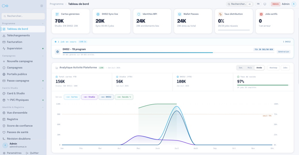Open the Nouvelle campagne menu item
Image resolution: width=299 pixels, height=155 pixels.
23,61
